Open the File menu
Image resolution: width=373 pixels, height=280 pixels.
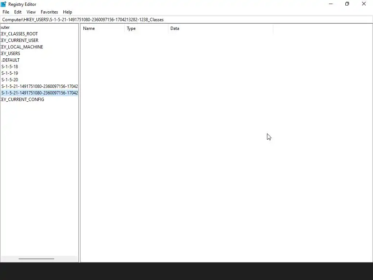click(6, 12)
